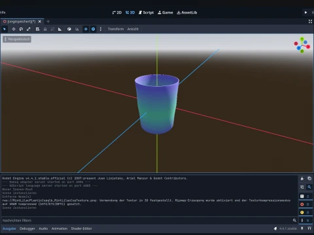The width and height of the screenshot is (314, 235).
Task: Toggle preview sunlight icon
Action: tap(86, 29)
